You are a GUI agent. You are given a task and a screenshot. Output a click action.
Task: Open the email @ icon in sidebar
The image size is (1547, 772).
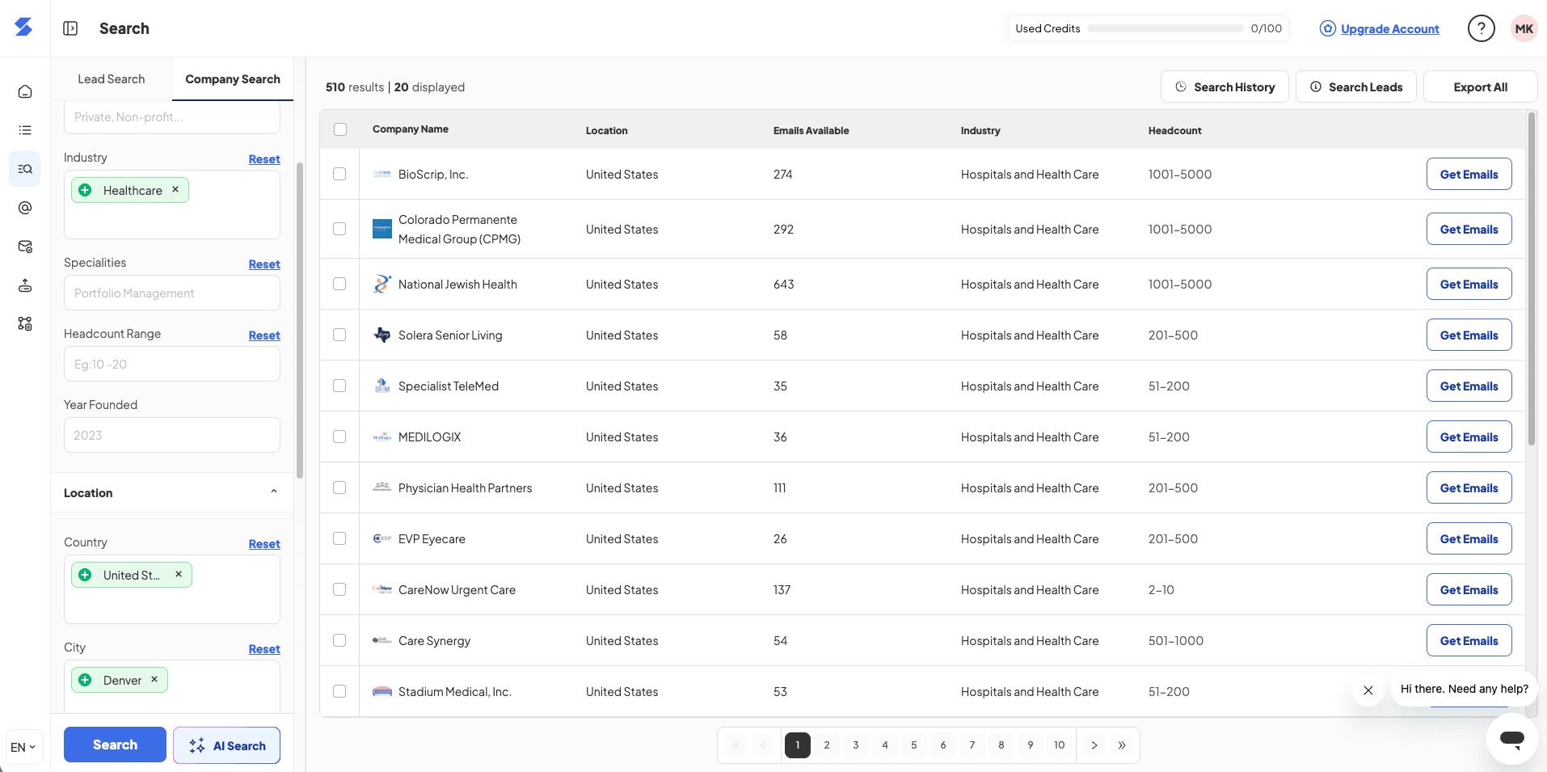tap(25, 208)
